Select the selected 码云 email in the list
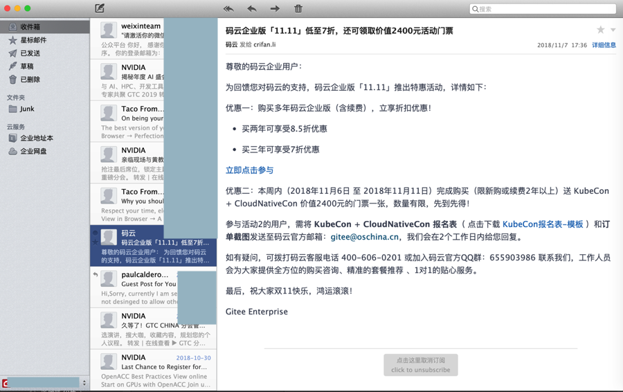The height and width of the screenshot is (392, 623). [154, 246]
